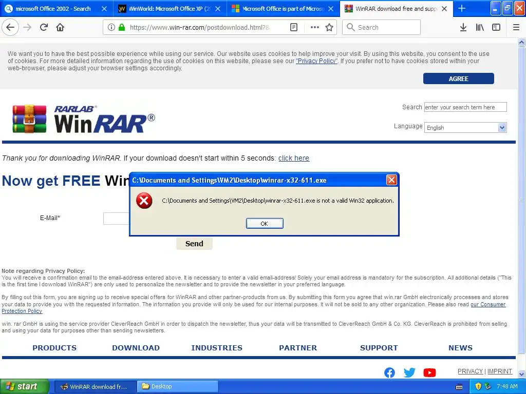Click the green padlock security icon
This screenshot has width=526, height=394.
tap(122, 28)
